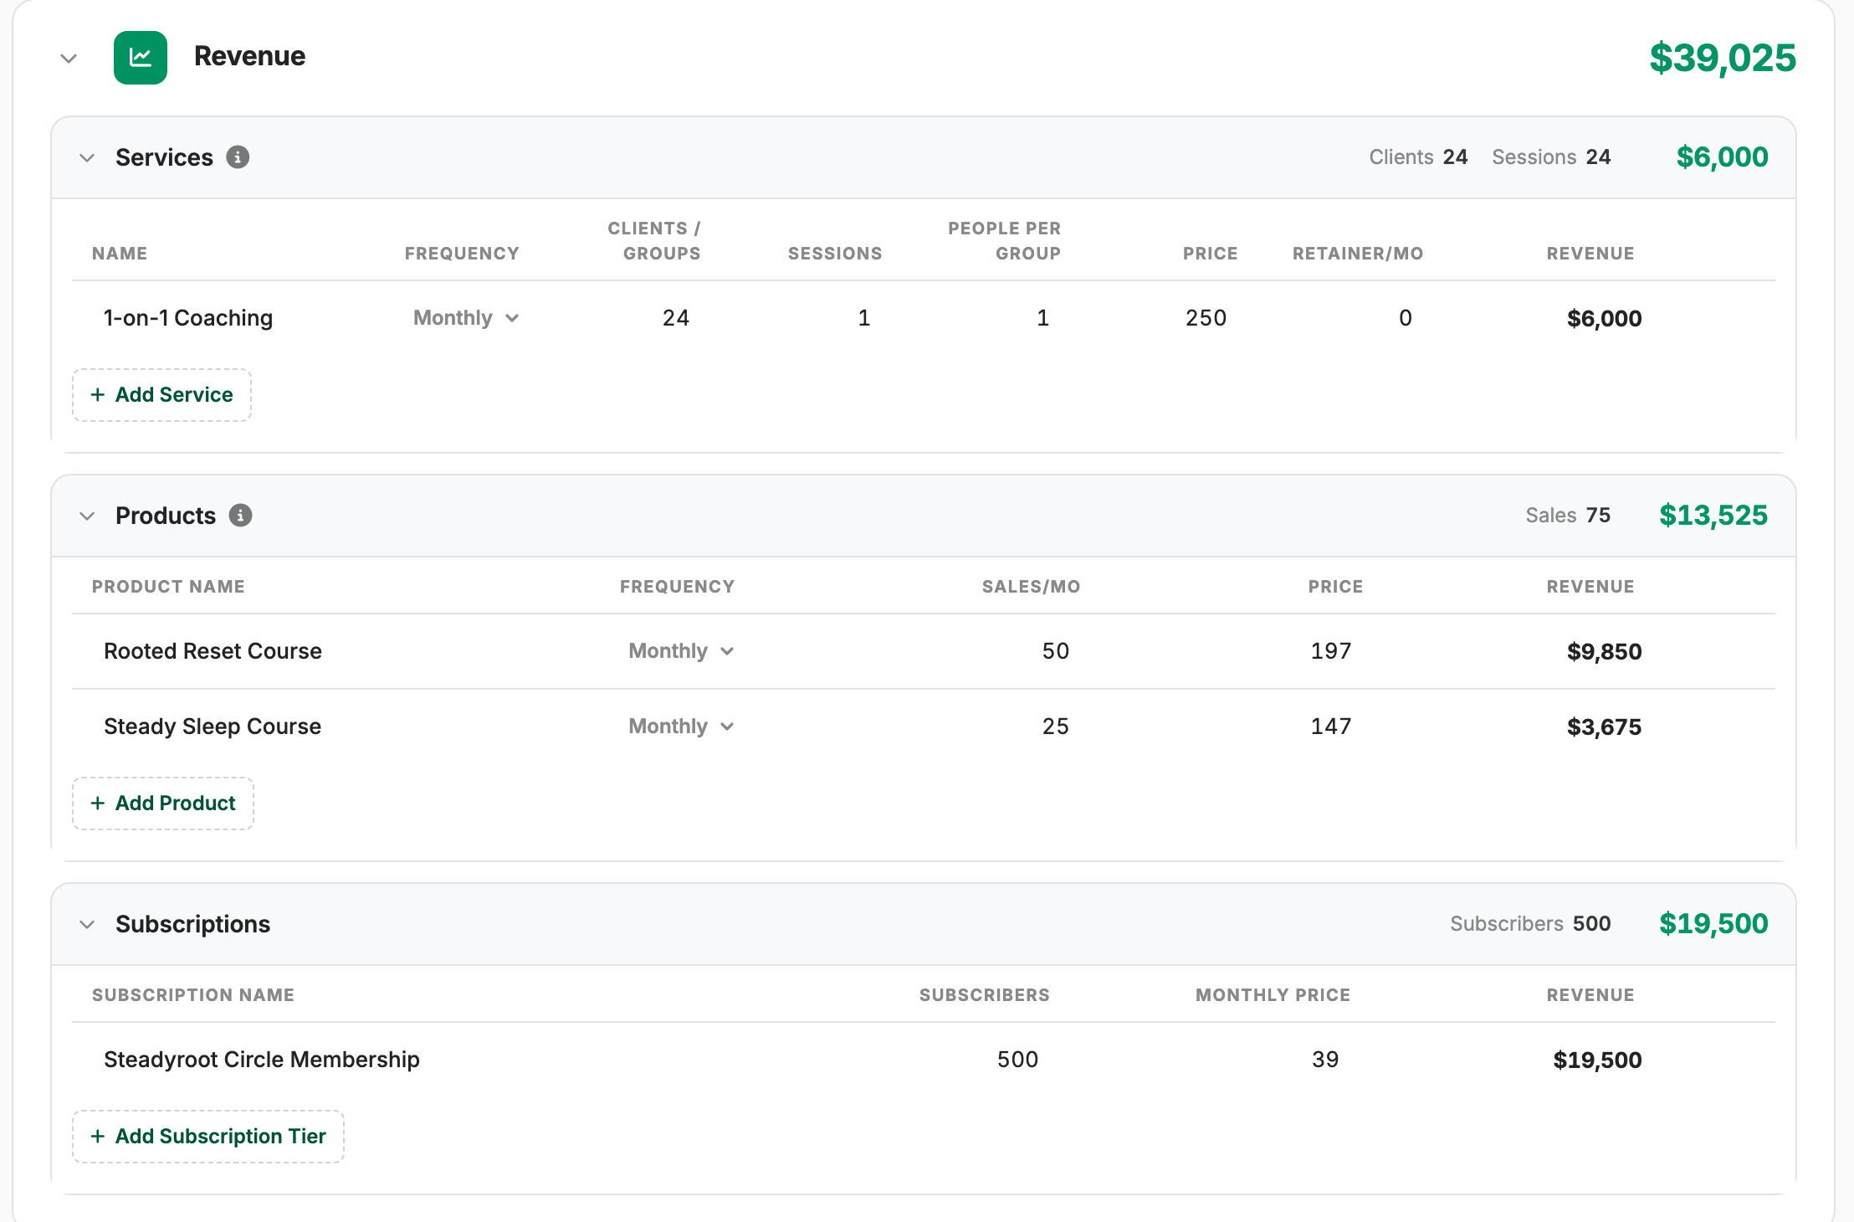Edit sales/mo value 25 for Steady Sleep
This screenshot has height=1222, width=1854.
tap(1056, 727)
